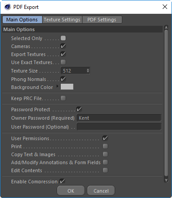Screen dimensions: 172x198
Task: Click the scrollbar down arrow
Action: click(166, 180)
